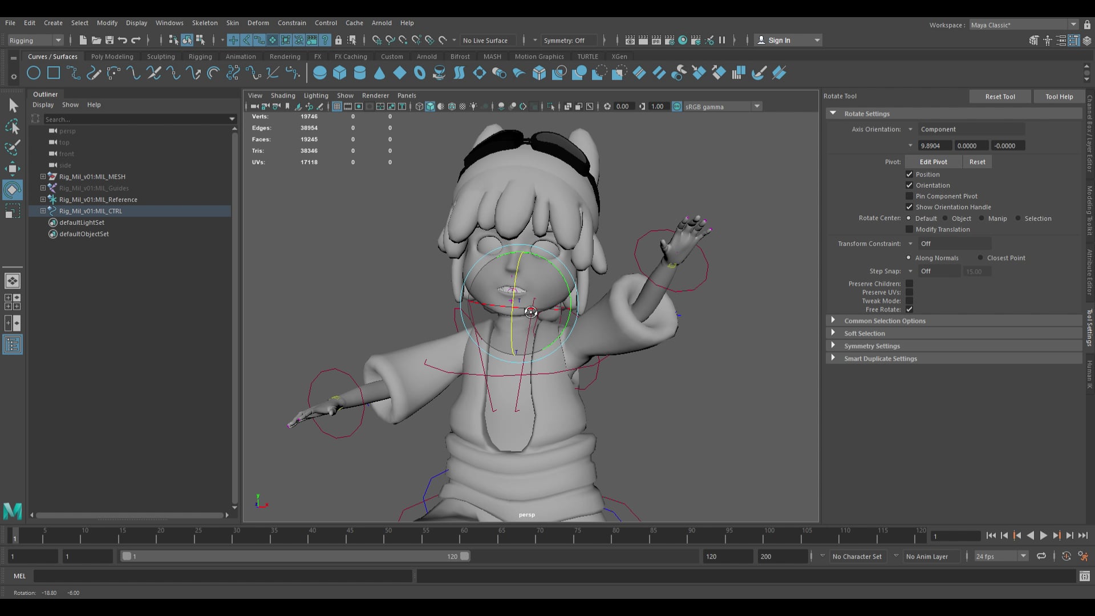Enable the grid display icon in the panel toolbar
Viewport: 1095px width, 616px height.
[336, 107]
